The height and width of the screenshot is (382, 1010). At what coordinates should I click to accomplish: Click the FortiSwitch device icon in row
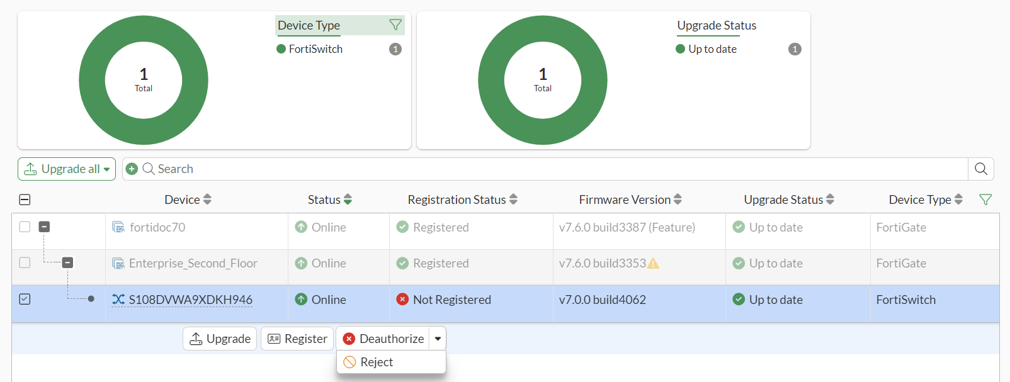click(x=118, y=300)
